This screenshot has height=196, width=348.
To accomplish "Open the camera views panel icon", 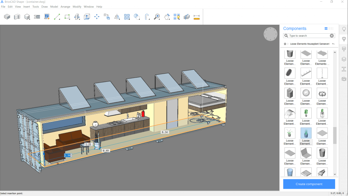I will [x=344, y=79].
